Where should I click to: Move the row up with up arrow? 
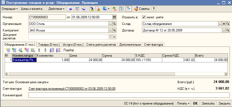(39, 50)
